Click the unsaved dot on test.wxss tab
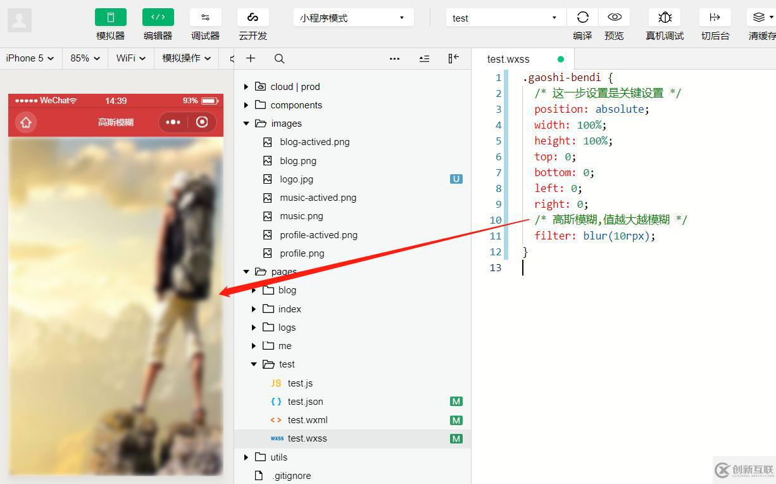This screenshot has width=776, height=484. pos(561,59)
